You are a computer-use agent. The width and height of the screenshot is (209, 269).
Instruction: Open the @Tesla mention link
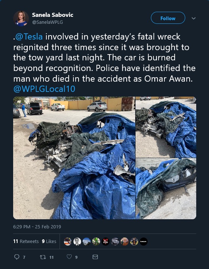coord(29,37)
